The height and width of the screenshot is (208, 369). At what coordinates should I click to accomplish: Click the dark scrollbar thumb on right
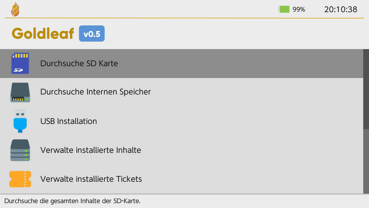[366, 89]
